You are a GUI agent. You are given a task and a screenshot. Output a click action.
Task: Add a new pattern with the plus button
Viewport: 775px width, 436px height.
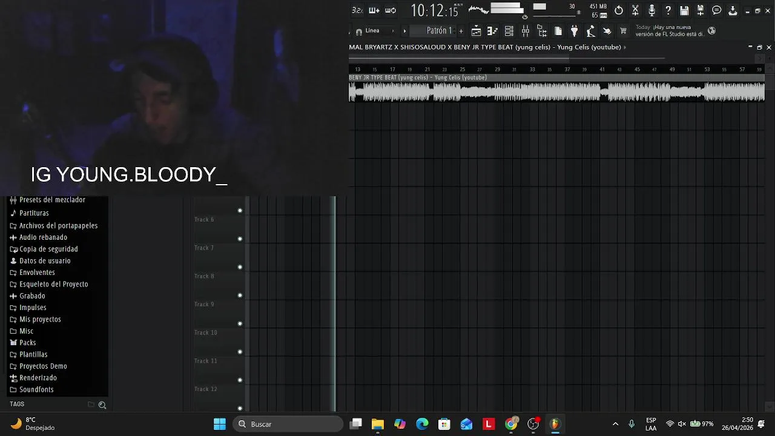461,31
